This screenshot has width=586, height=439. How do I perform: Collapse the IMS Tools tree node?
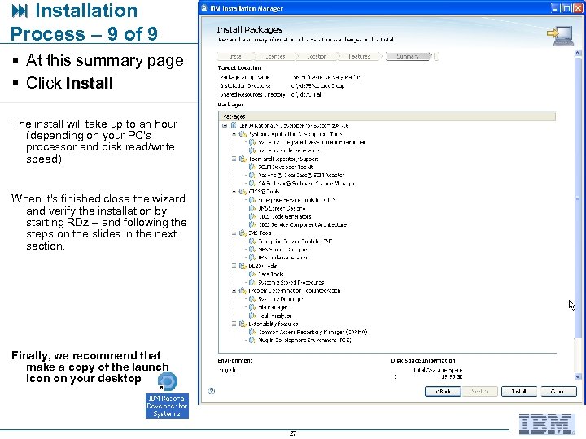234,233
